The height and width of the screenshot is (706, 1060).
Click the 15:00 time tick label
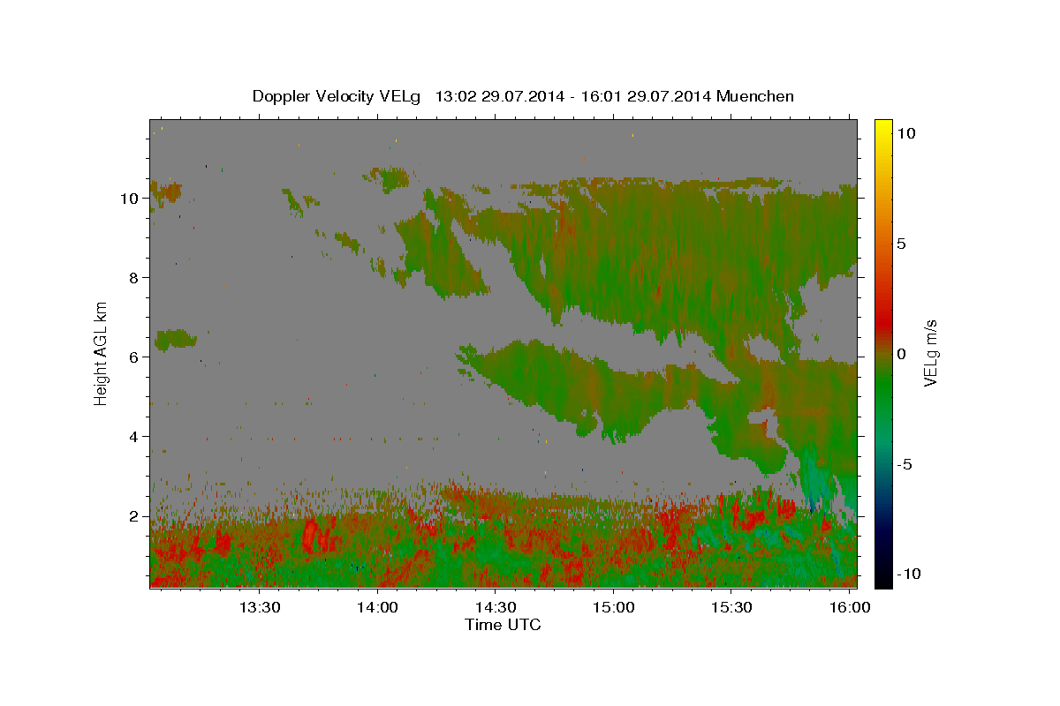pos(613,607)
